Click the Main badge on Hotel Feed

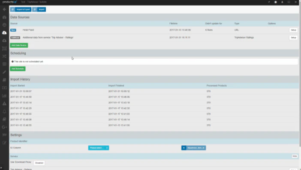click(x=13, y=30)
